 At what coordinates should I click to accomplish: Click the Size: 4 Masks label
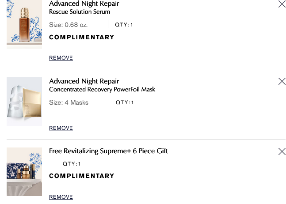[x=69, y=102]
